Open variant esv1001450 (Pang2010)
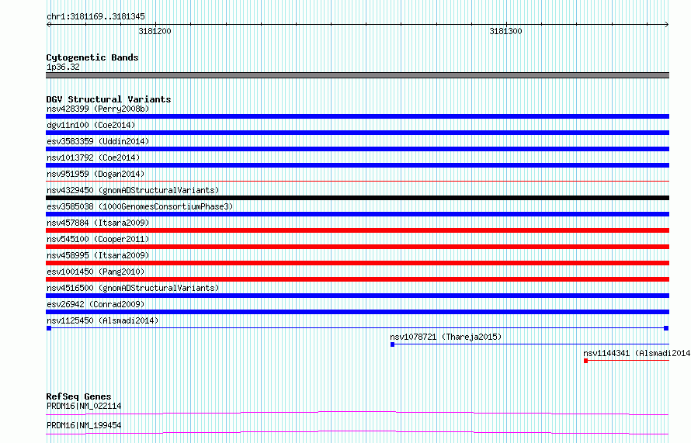The height and width of the screenshot is (443, 691). pos(95,272)
